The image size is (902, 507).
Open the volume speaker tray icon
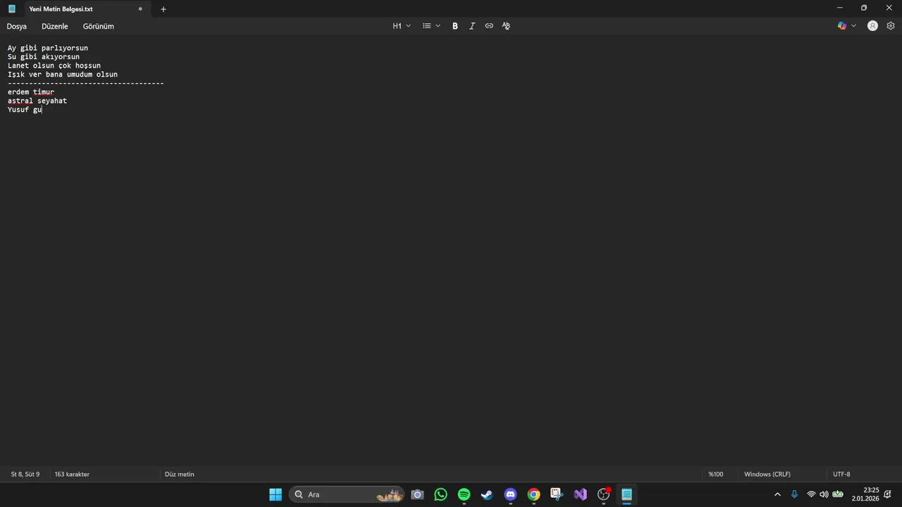point(824,494)
